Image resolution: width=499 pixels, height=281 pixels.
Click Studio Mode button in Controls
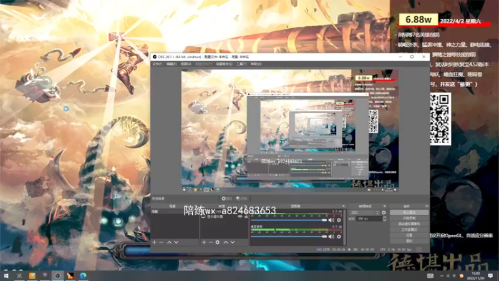point(409,230)
